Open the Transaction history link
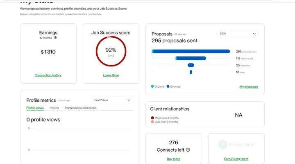This screenshot has height=164, width=295. (48, 75)
